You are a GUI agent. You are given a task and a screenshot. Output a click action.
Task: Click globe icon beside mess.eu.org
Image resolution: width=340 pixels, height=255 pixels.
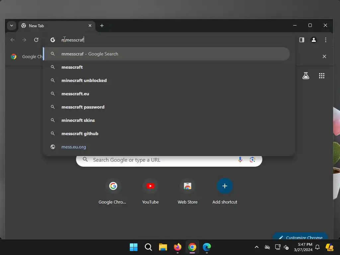pos(53,147)
